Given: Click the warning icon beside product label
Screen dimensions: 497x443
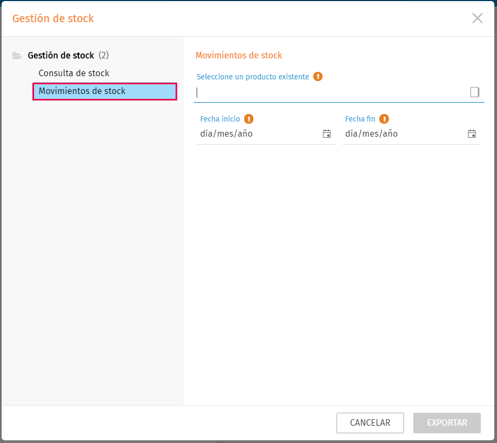Looking at the screenshot, I should click(x=318, y=77).
